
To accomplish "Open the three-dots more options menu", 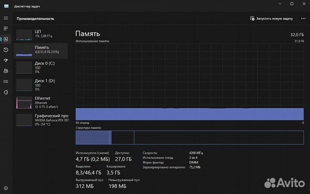I will click(x=303, y=19).
